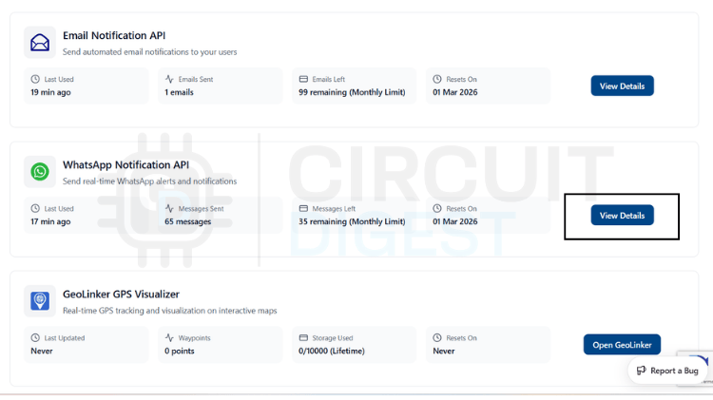Click the 99 remaining Monthly Limit stat
The image size is (713, 400).
click(352, 92)
